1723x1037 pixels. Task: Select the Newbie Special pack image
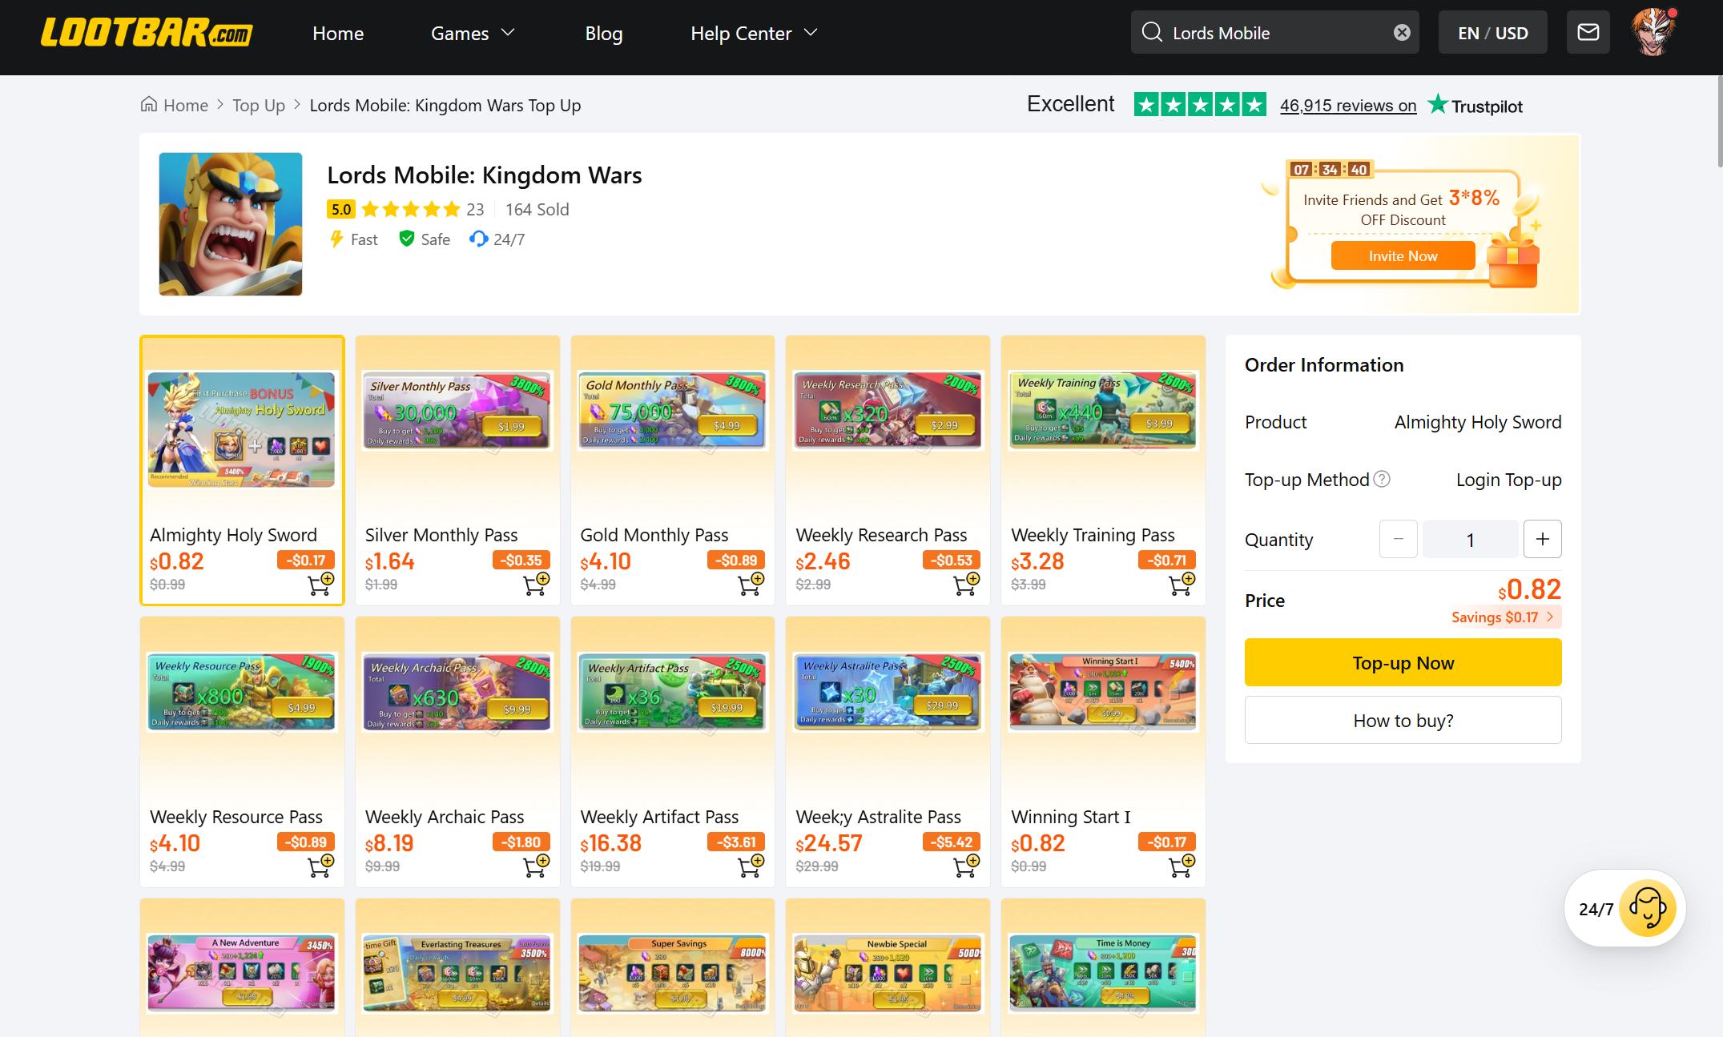[x=888, y=973]
